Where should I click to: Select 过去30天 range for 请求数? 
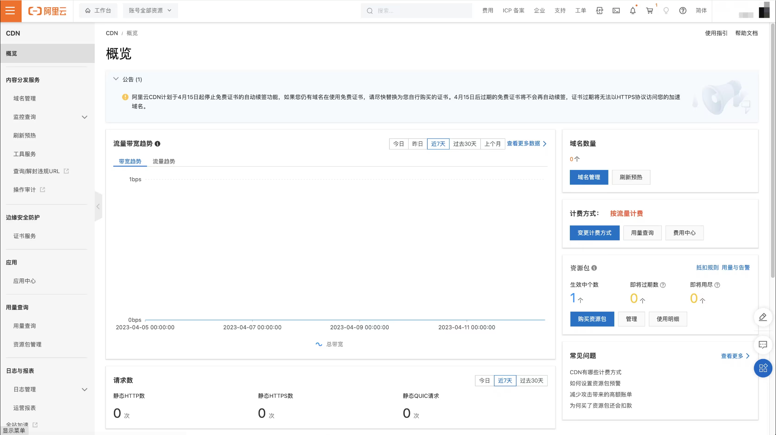[531, 381]
